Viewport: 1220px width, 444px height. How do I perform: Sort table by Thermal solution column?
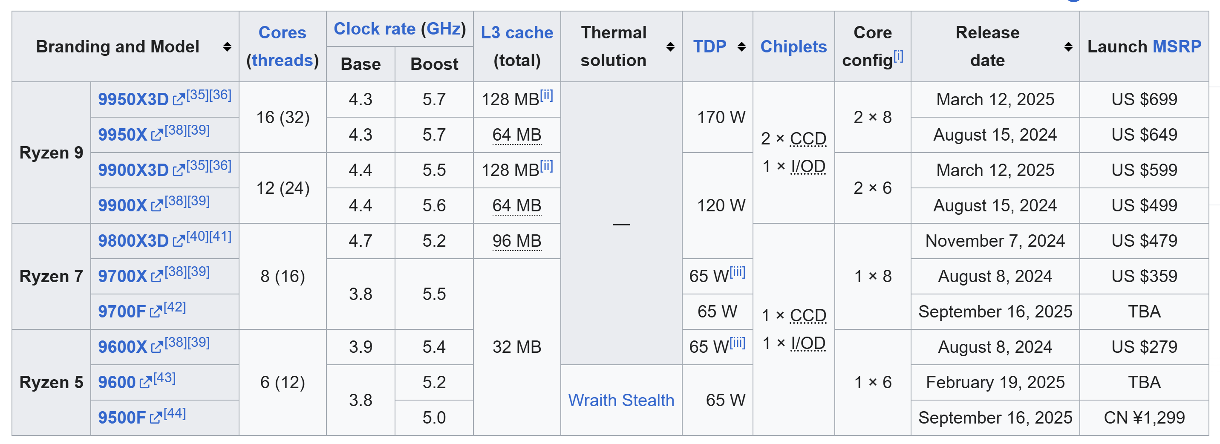(x=670, y=46)
